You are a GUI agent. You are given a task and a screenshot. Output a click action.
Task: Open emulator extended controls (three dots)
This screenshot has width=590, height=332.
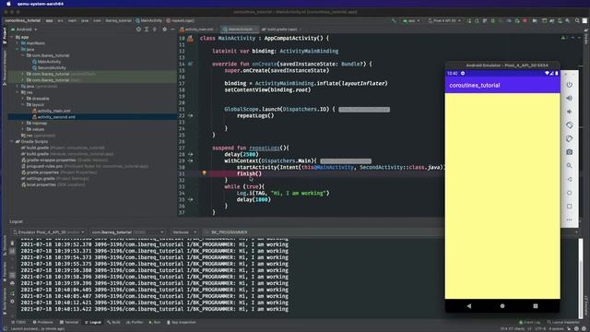click(x=570, y=219)
